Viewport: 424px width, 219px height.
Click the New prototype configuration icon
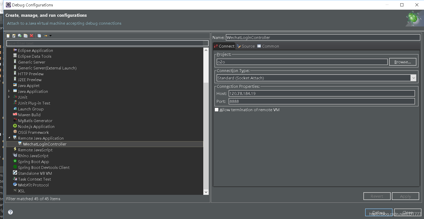click(x=14, y=36)
